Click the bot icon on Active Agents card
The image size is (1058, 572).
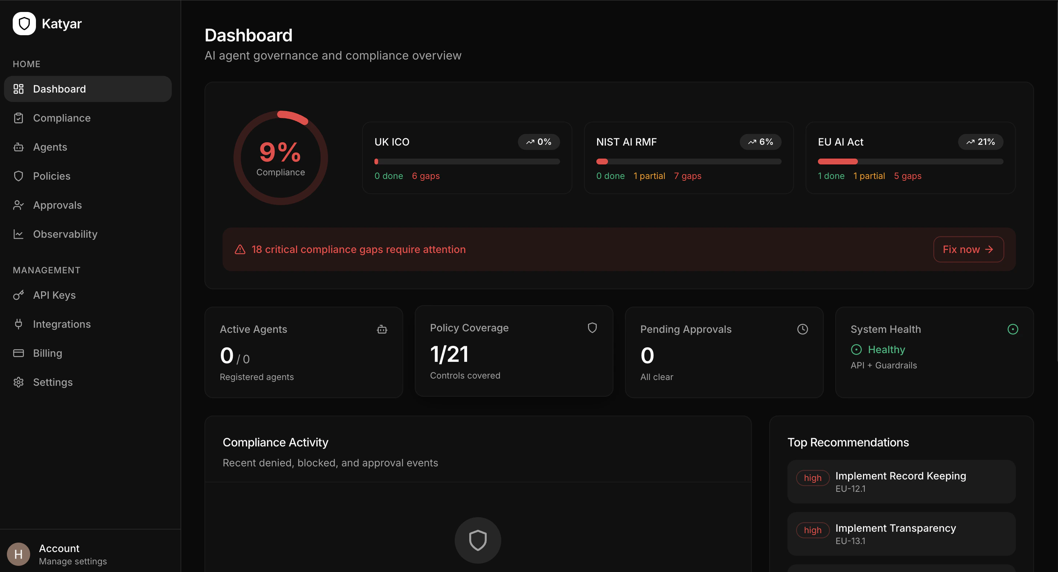[x=382, y=329]
